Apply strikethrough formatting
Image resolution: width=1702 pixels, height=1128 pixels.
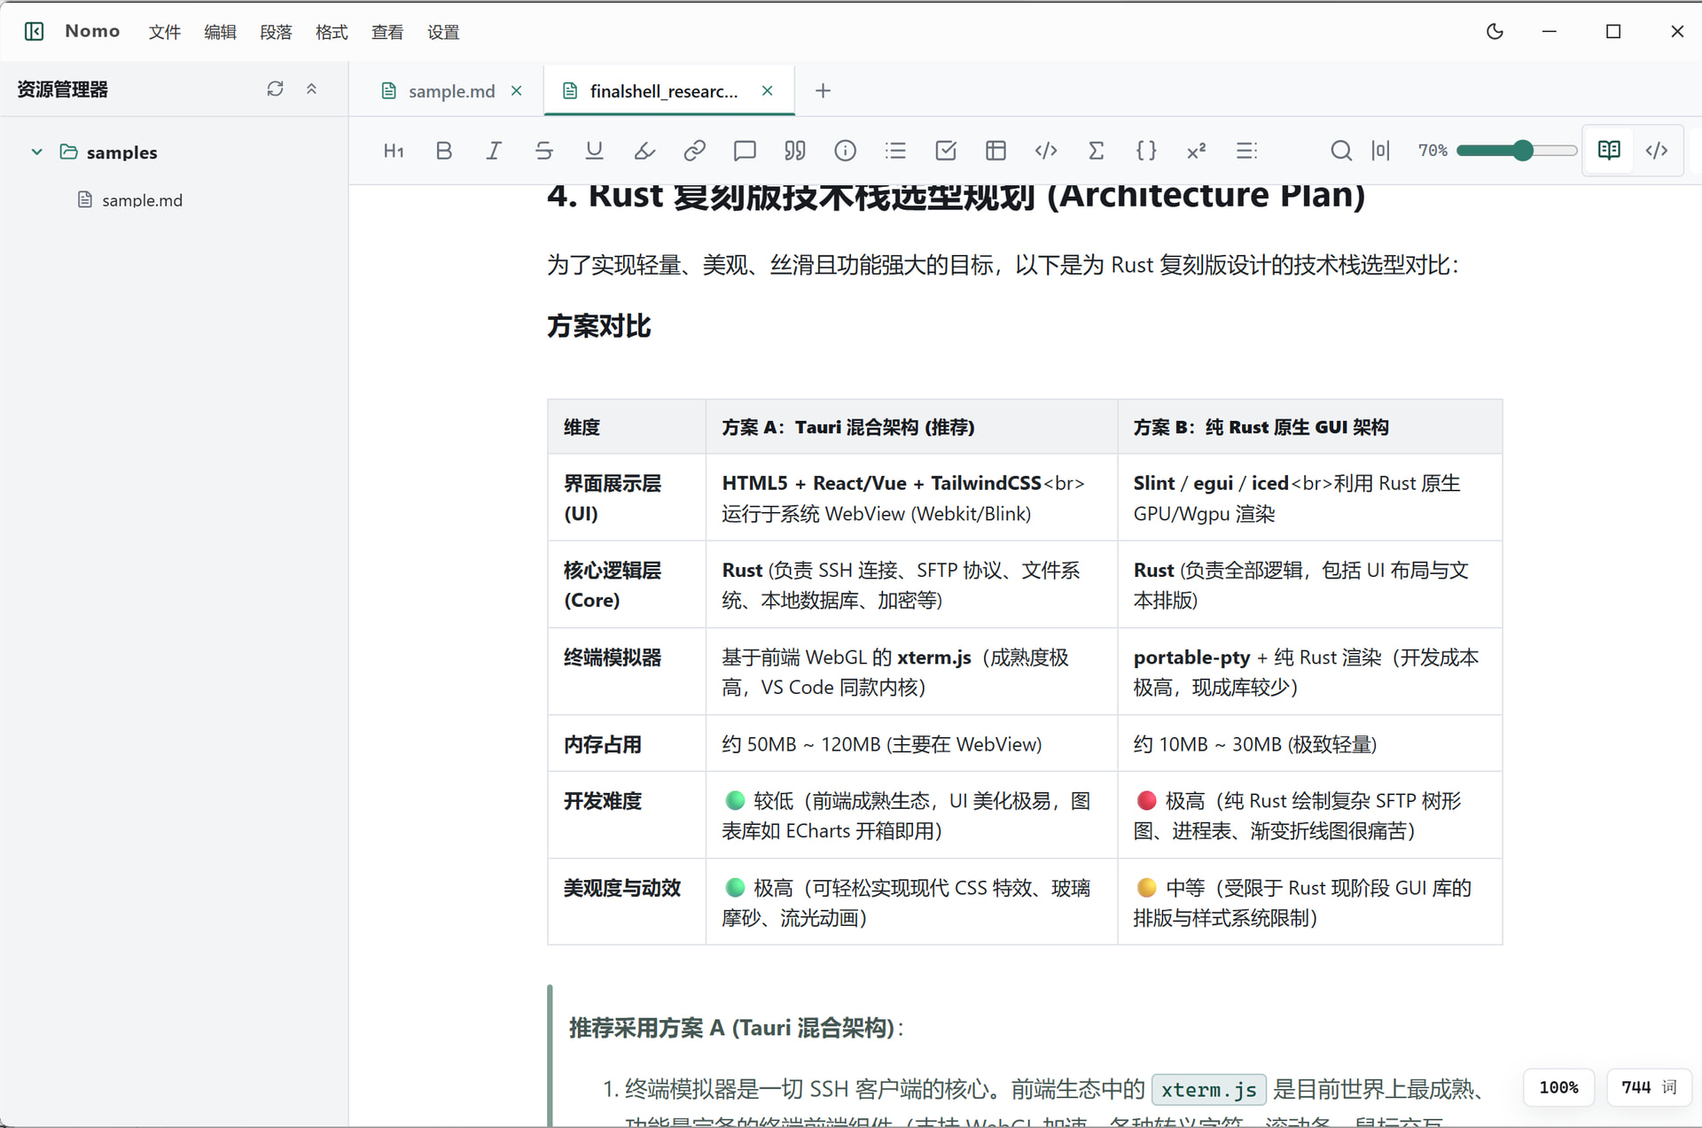point(544,151)
